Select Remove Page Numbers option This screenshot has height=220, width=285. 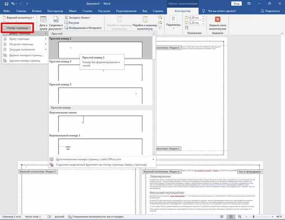click(25, 61)
